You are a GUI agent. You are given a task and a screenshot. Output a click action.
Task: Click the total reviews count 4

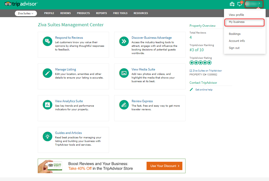coord(191,37)
